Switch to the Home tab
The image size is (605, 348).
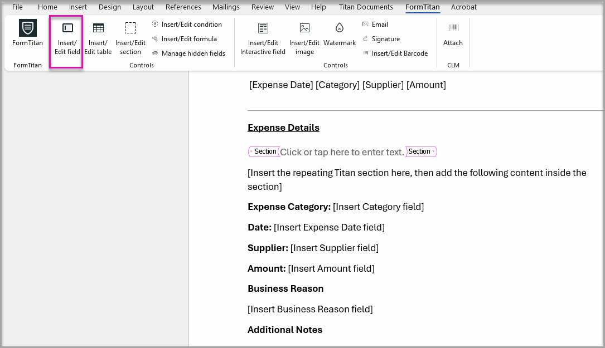coord(47,7)
